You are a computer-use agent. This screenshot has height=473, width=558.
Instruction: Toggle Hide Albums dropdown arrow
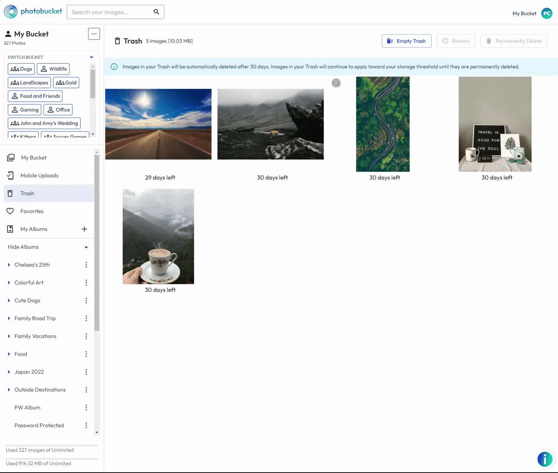(x=86, y=247)
